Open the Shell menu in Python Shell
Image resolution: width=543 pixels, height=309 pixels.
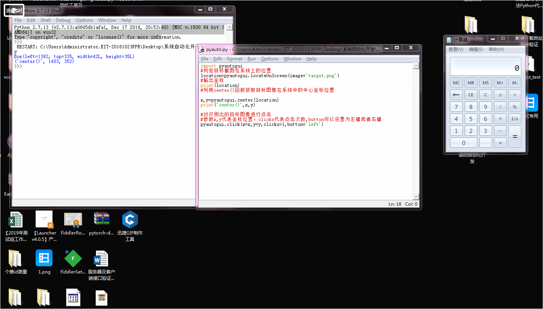click(45, 20)
